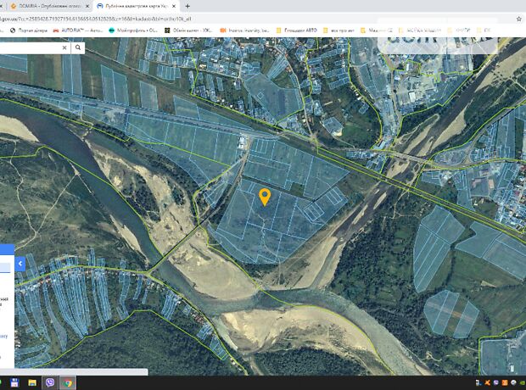The image size is (526, 390).
Task: Click the NVIDIA icon in system tray
Action: tap(522, 382)
